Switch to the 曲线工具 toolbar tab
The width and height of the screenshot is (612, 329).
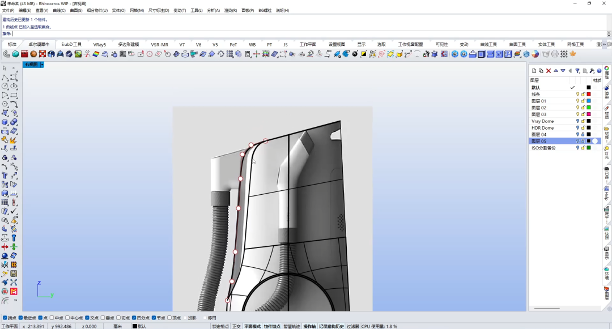(x=488, y=44)
